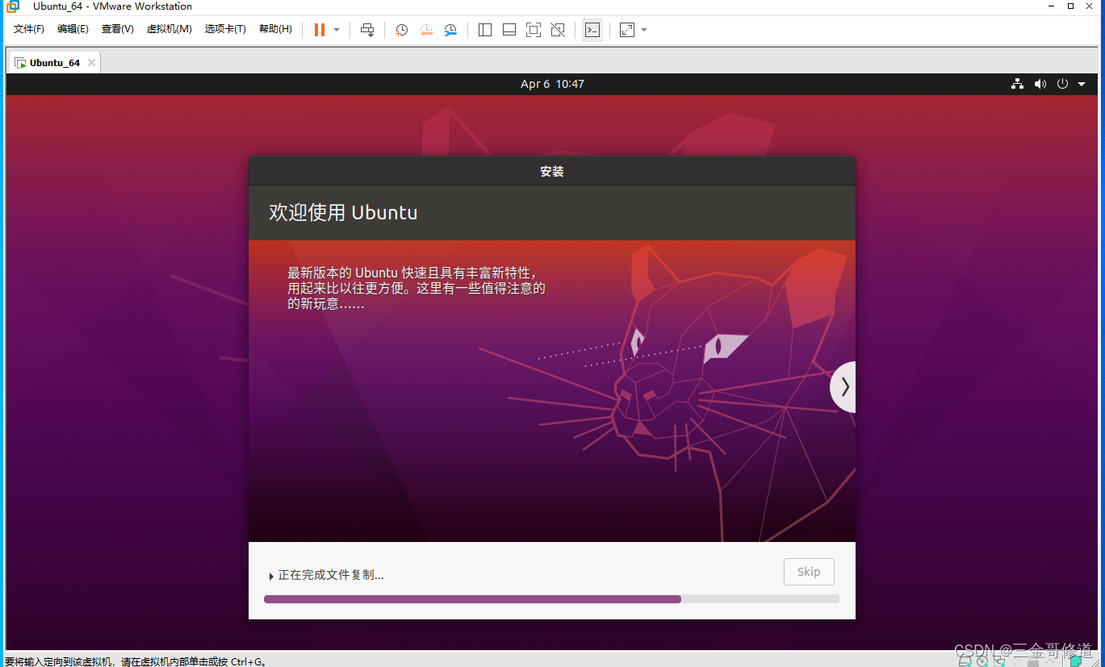Viewport: 1105px width, 667px height.
Task: Click the Skip button
Action: coord(809,572)
